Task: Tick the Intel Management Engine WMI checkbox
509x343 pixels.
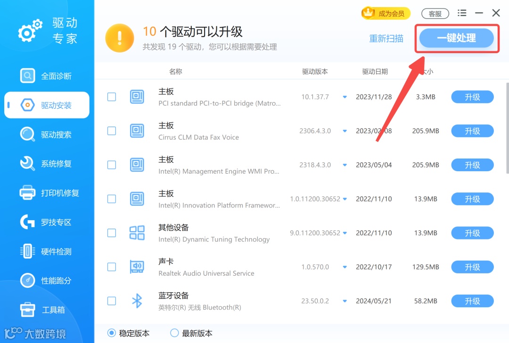Action: (x=112, y=165)
